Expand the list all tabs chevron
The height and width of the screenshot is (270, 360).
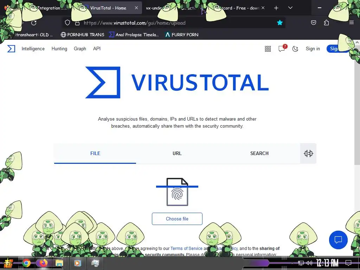(x=290, y=8)
